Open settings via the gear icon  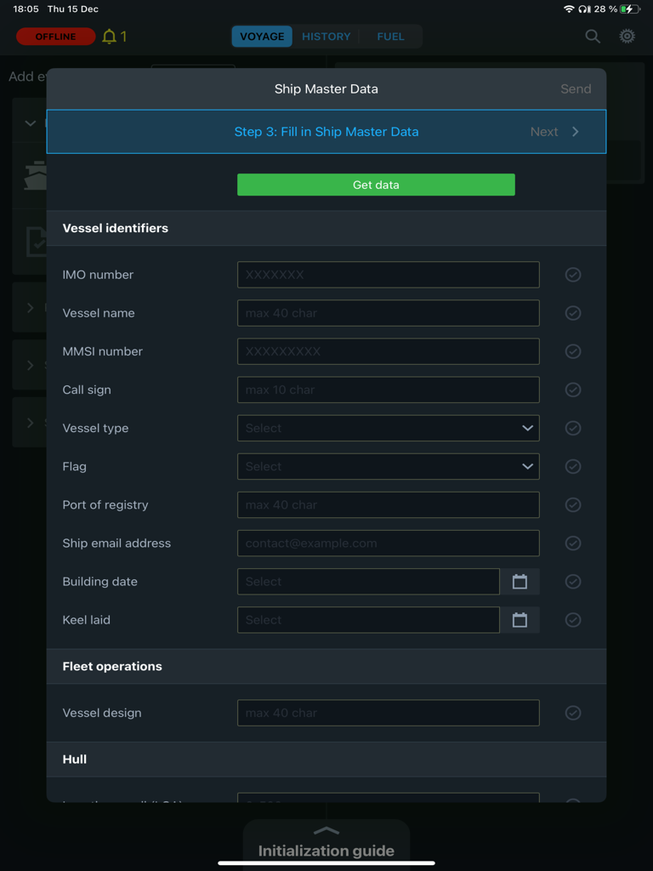[627, 37]
